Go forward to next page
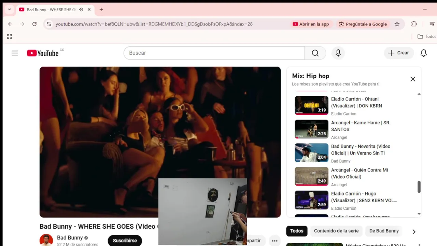 pos(22,24)
